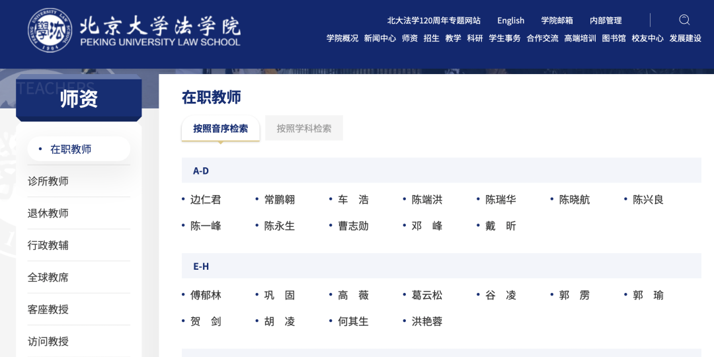Open teacher 戴昕's profile
This screenshot has height=357, width=714.
[500, 226]
